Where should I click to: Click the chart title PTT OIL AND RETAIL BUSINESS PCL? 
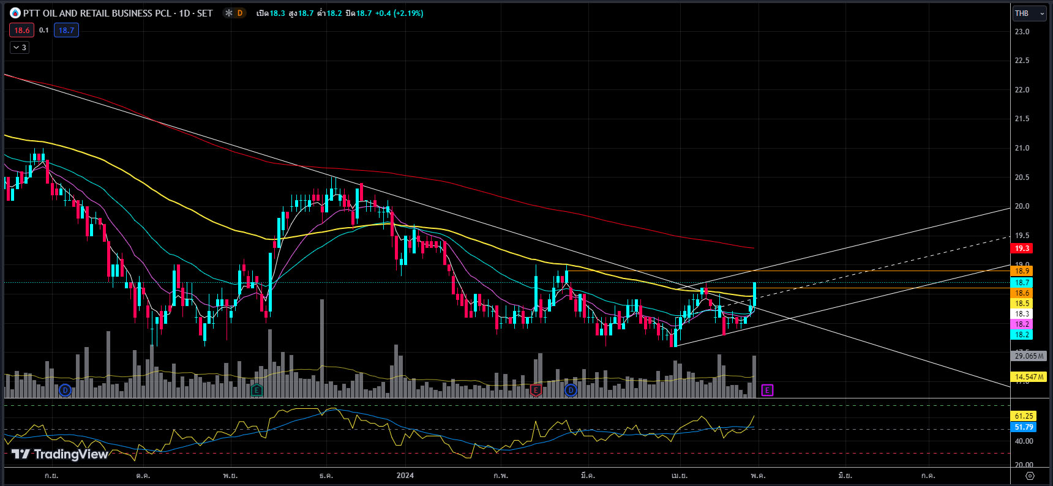coord(97,13)
